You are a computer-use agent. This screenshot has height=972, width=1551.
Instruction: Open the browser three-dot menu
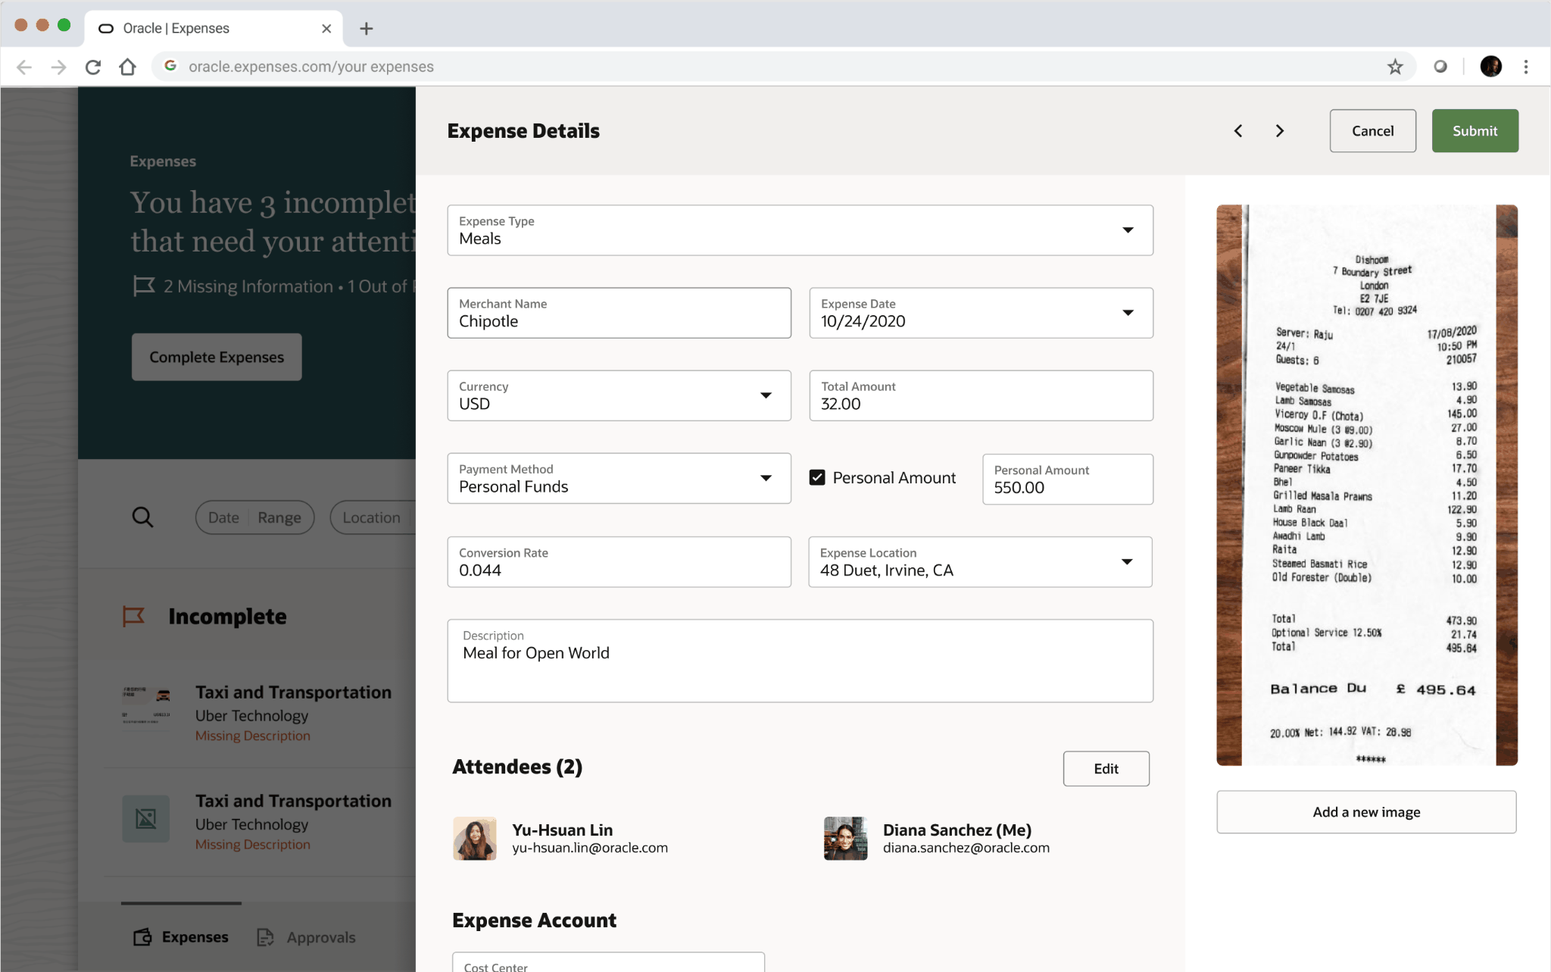(x=1526, y=67)
